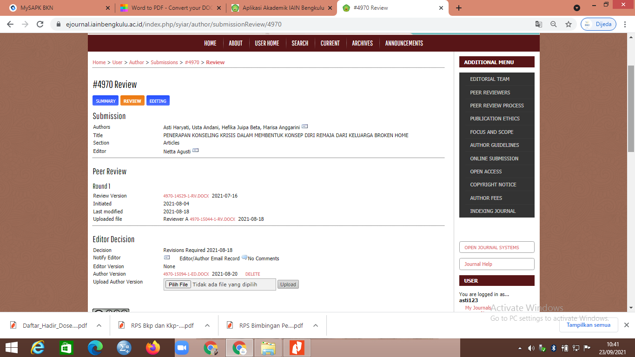The image size is (635, 357).
Task: Click the Notify Editor envelope icon
Action: (x=167, y=258)
